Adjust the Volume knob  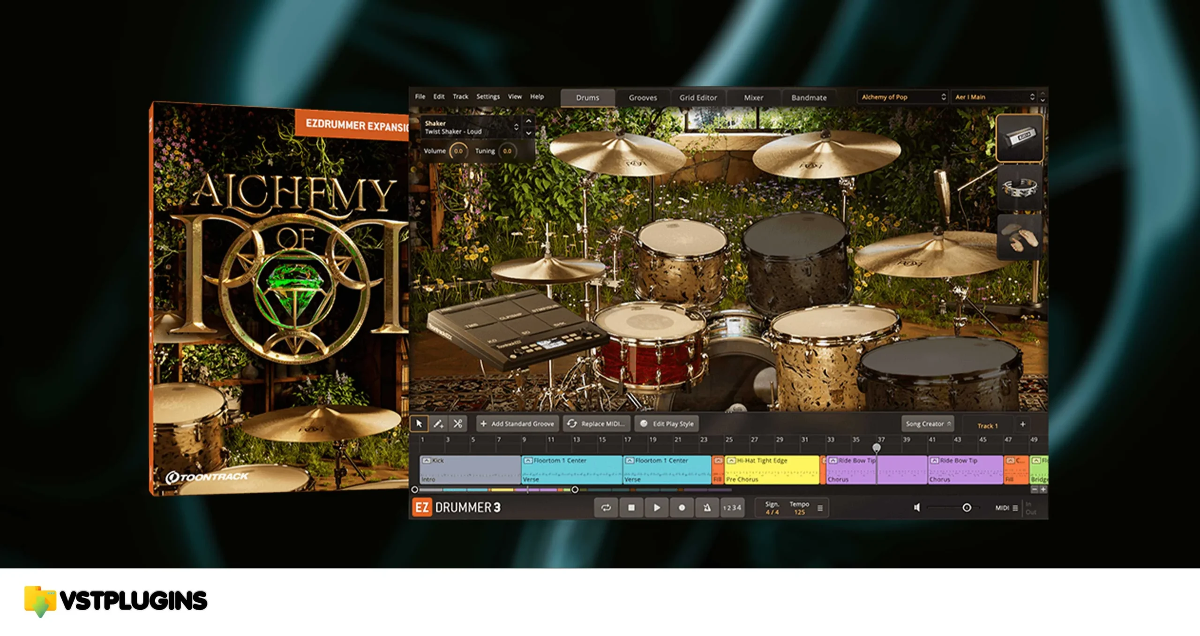click(x=458, y=151)
